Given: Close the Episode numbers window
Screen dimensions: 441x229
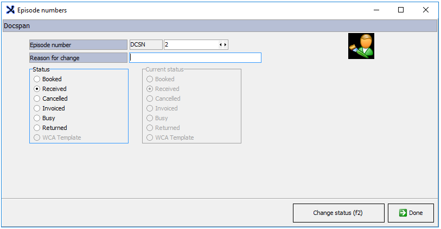Looking at the screenshot, I should [x=426, y=10].
